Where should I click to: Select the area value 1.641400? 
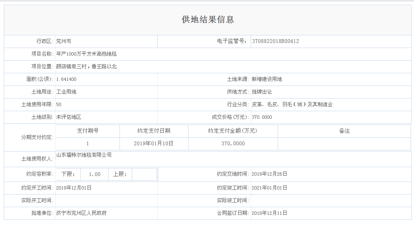click(x=66, y=79)
